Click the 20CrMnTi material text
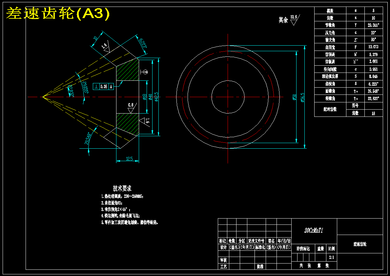This screenshot has width=390, height=276. pos(314,230)
